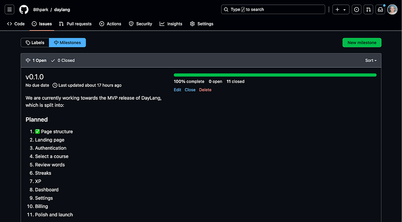Screen dimensions: 402x222
Task: Open the daylang repository link
Action: pos(62,10)
